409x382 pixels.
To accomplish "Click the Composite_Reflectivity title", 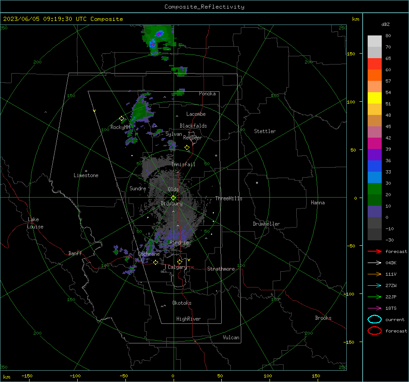I will pos(204,7).
